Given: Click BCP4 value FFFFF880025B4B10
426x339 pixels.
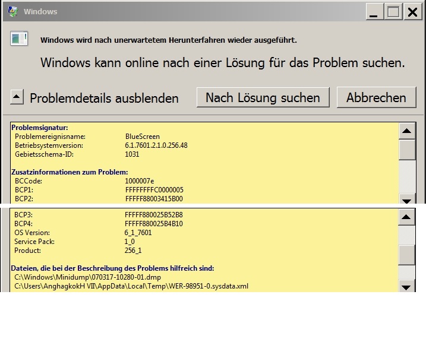Looking at the screenshot, I should point(154,224).
